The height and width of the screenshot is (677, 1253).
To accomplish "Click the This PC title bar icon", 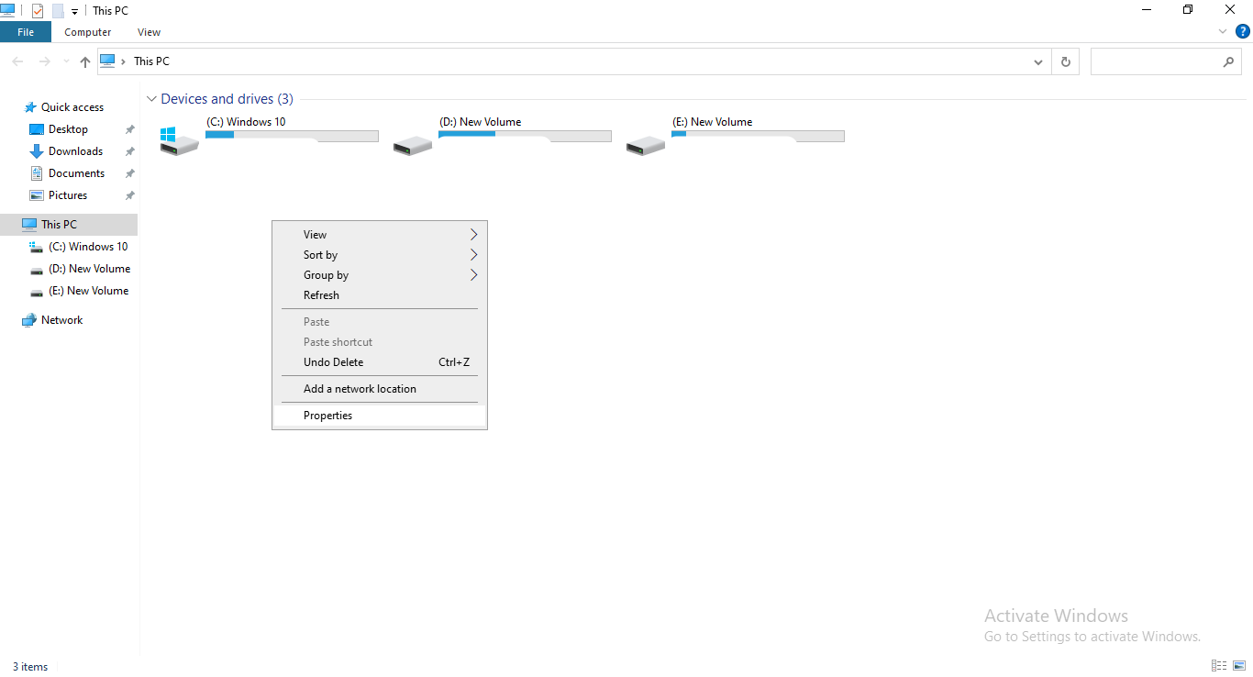I will 8,11.
